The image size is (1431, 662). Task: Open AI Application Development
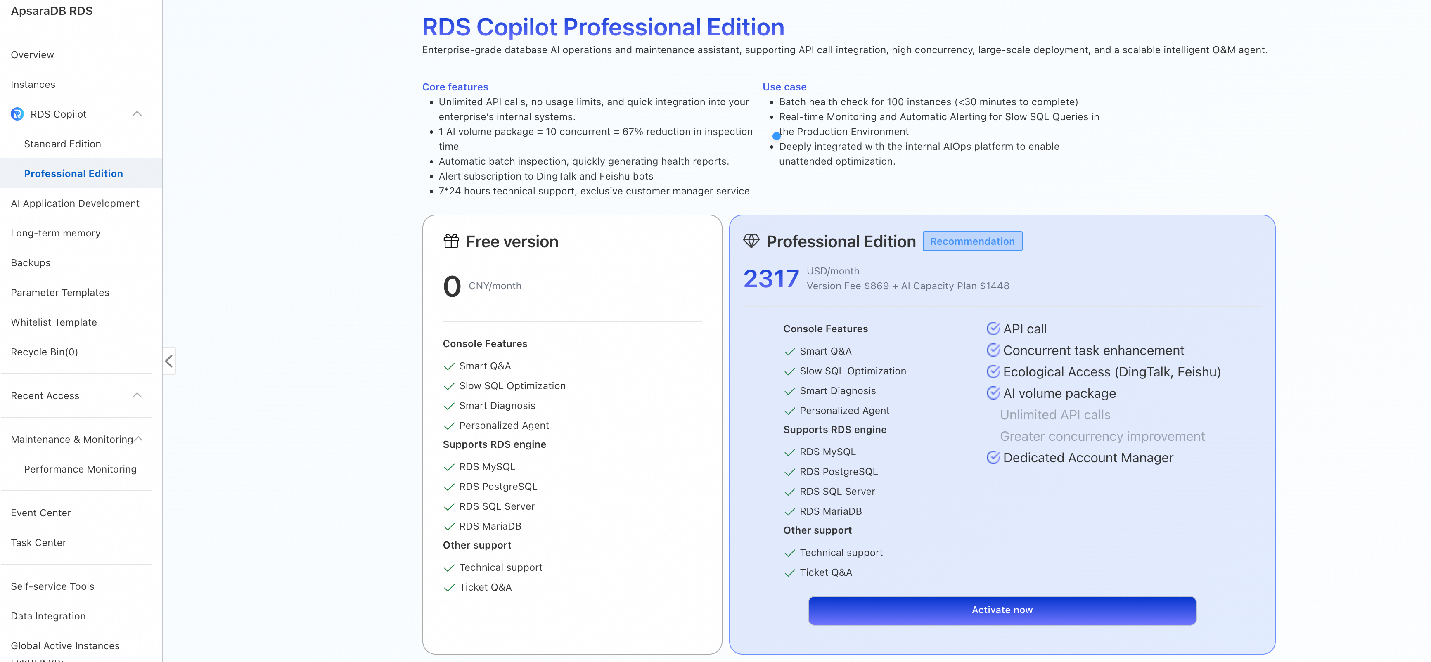[x=75, y=203]
